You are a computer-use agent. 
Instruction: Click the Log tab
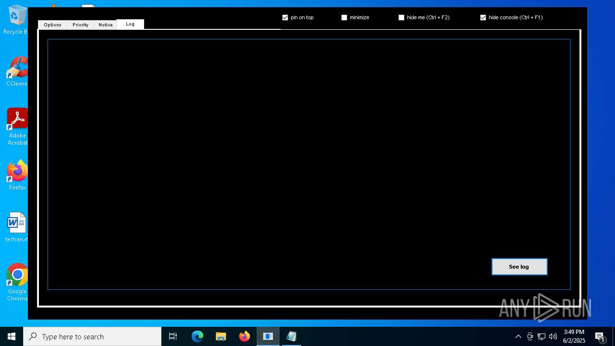(130, 24)
